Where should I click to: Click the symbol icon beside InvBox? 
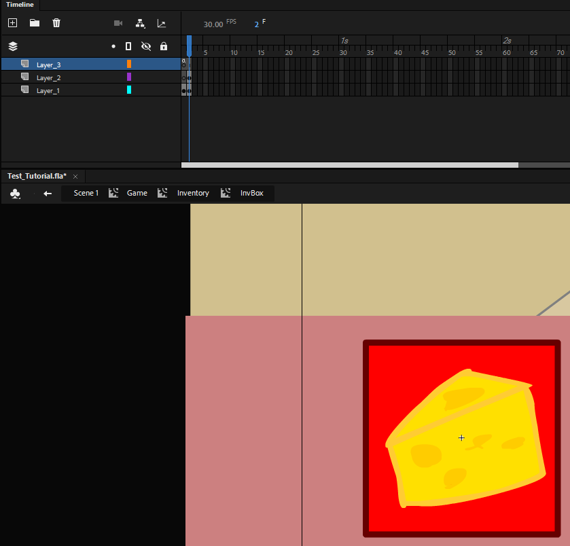point(226,193)
